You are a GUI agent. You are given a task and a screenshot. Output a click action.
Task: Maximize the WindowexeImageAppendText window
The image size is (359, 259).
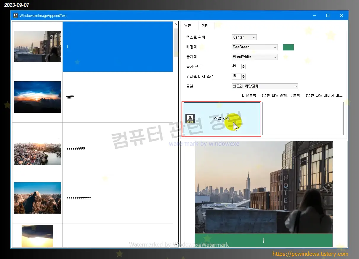click(x=328, y=15)
